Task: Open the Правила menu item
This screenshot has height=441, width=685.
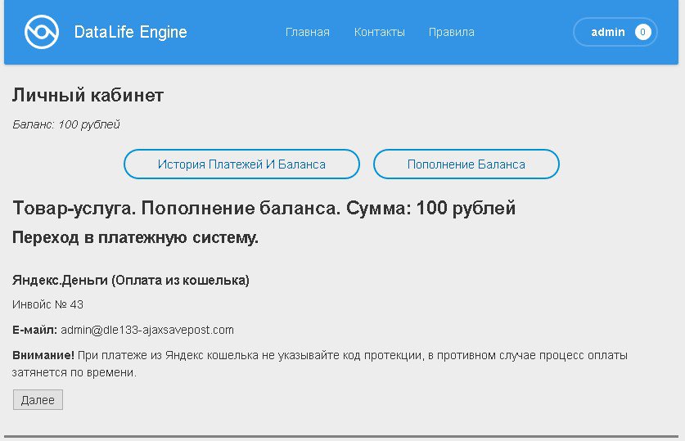Action: [x=451, y=32]
